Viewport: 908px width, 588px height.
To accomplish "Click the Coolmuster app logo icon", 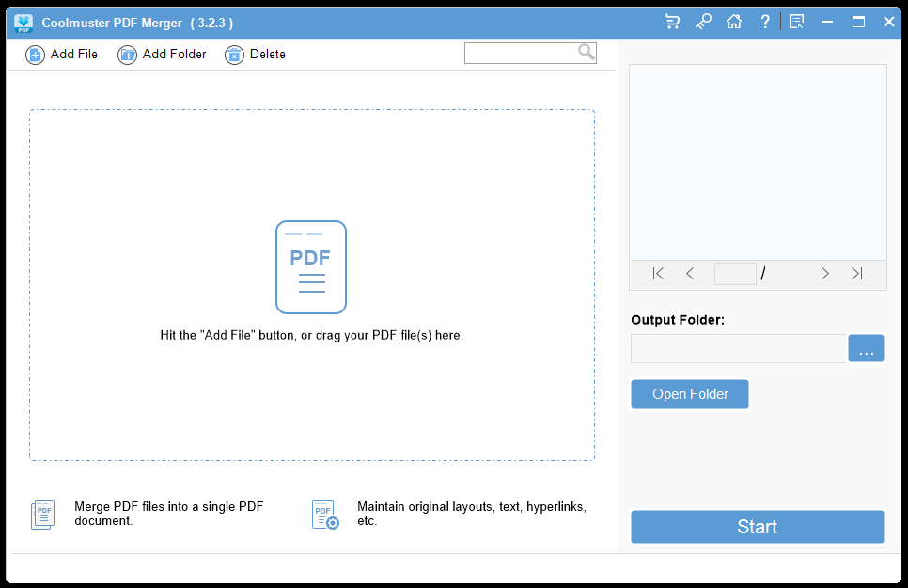I will (x=24, y=23).
